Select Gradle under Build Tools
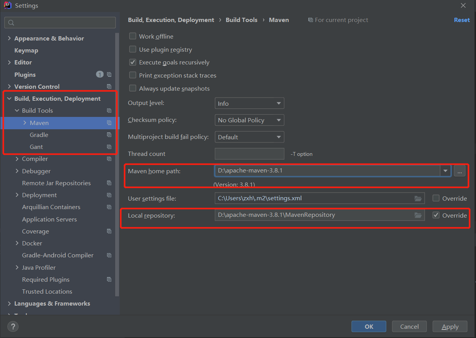This screenshot has height=338, width=476. coord(39,134)
